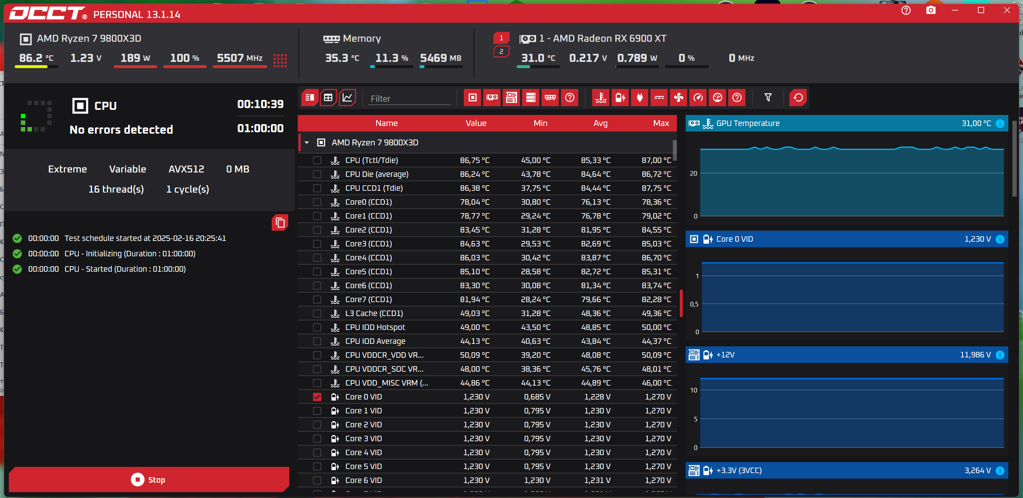The height and width of the screenshot is (498, 1023).
Task: Uncheck the Core 0 VID checkbox
Action: pyautogui.click(x=317, y=397)
